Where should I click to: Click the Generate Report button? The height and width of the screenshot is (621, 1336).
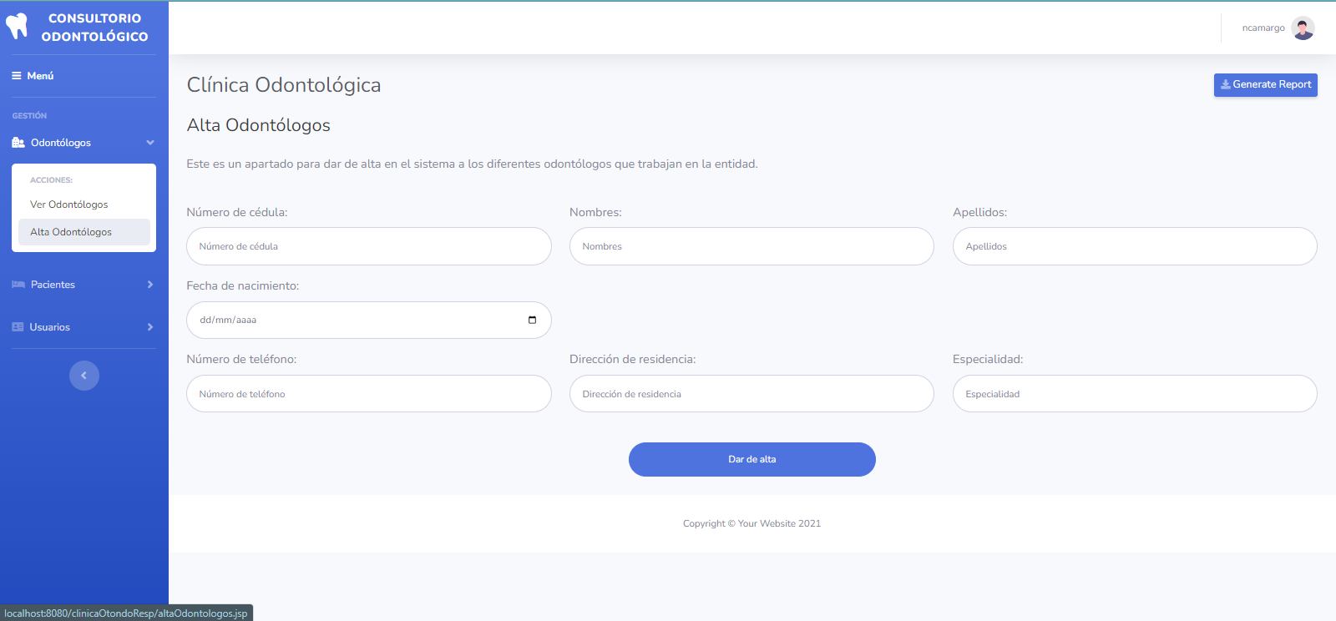click(x=1265, y=84)
